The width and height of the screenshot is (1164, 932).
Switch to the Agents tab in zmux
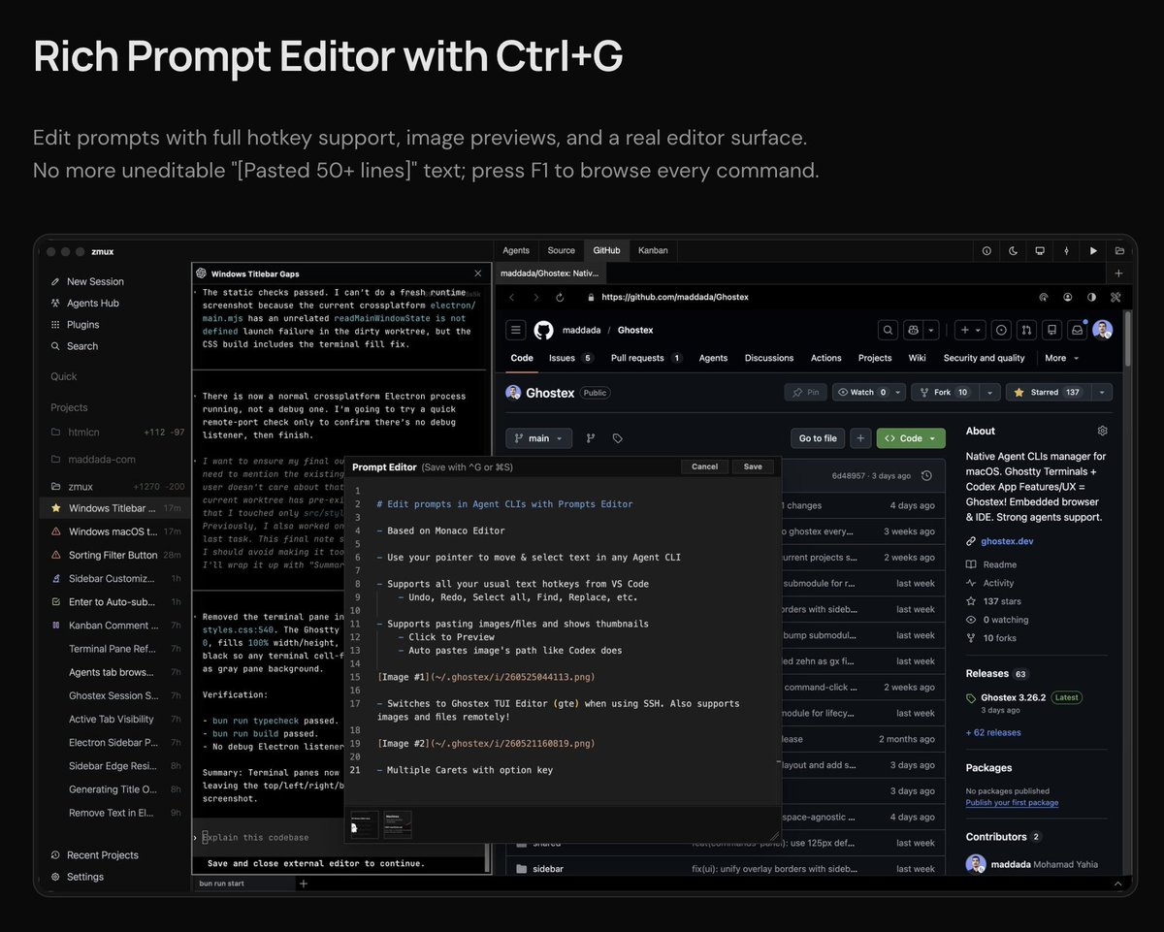[x=516, y=250]
